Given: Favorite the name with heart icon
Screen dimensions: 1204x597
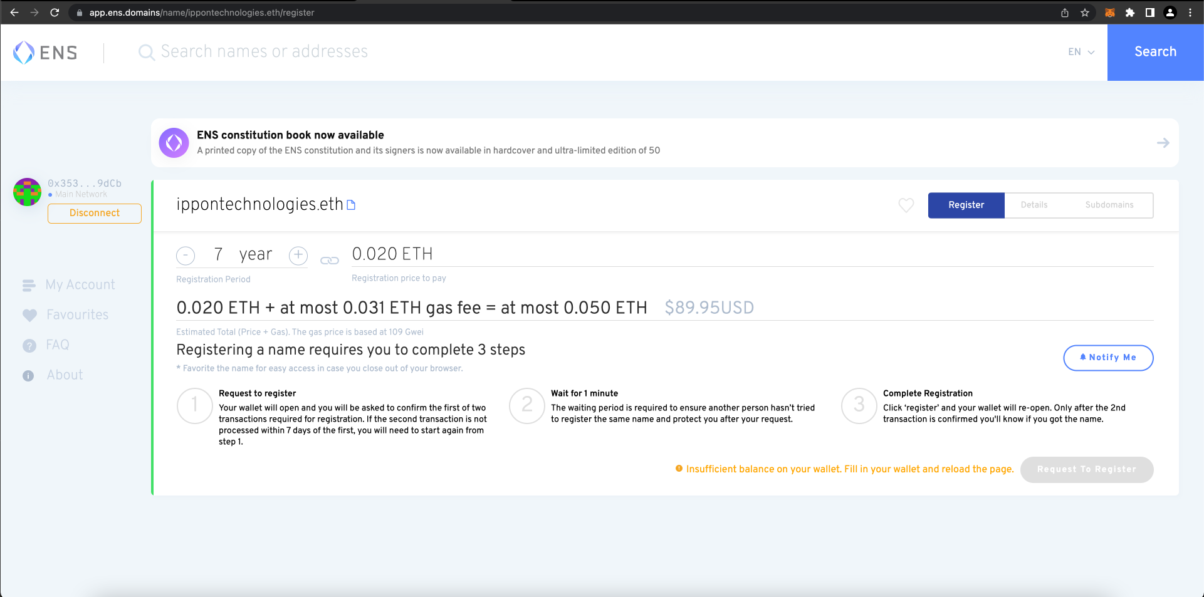Looking at the screenshot, I should point(906,205).
